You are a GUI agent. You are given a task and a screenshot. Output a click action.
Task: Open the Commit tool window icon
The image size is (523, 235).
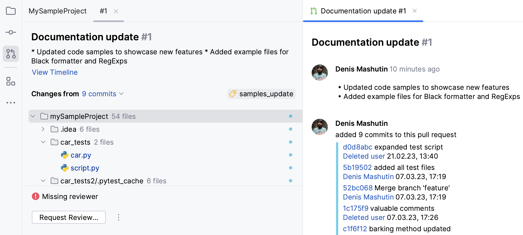coord(11,32)
